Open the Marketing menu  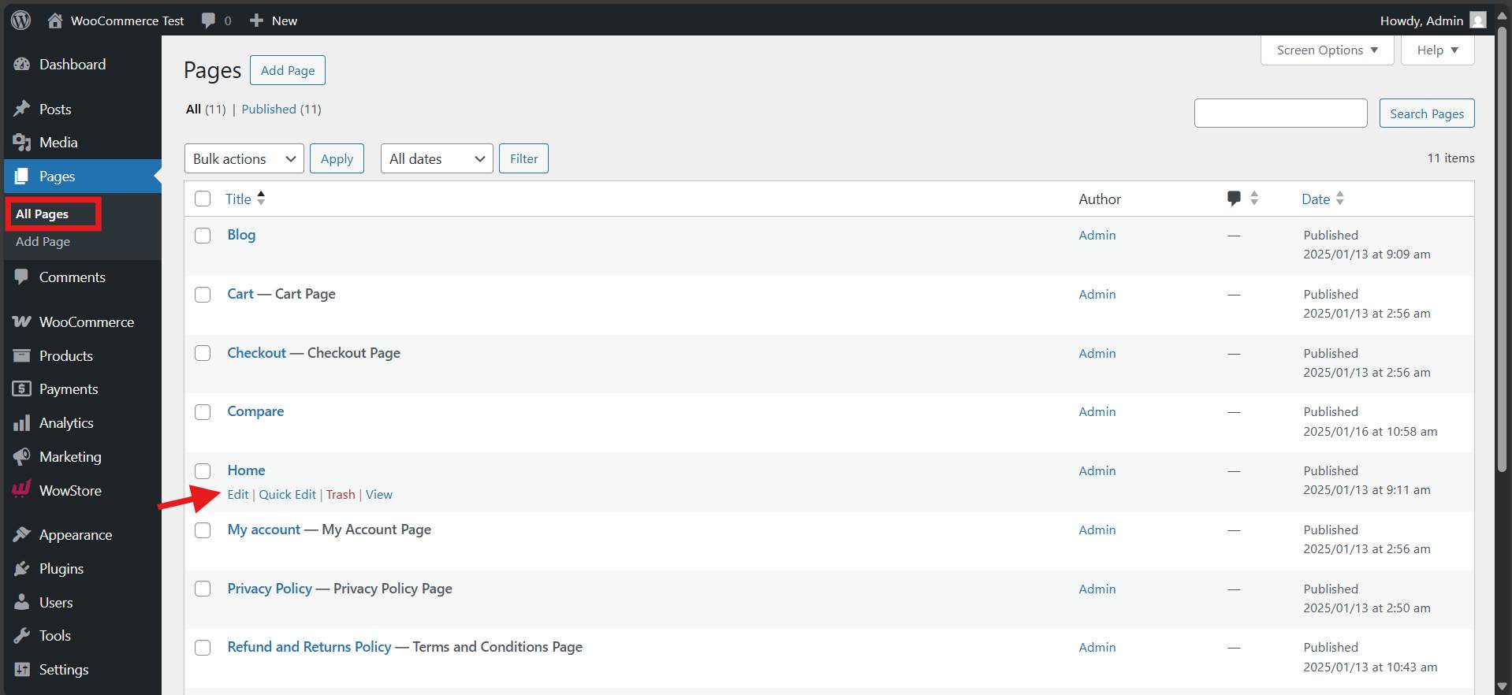pyautogui.click(x=83, y=457)
